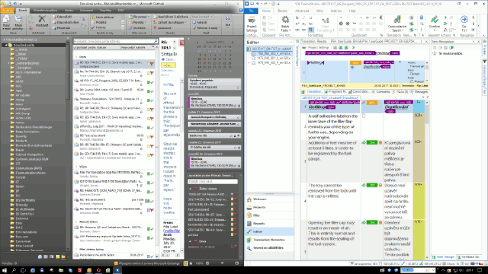The width and height of the screenshot is (488, 274).
Task: Switch to the Advanced tab in Trados
Action: (302, 11)
